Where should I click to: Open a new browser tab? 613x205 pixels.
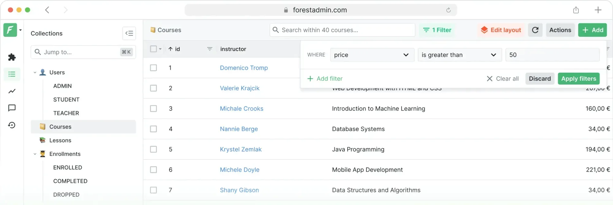[x=598, y=10]
